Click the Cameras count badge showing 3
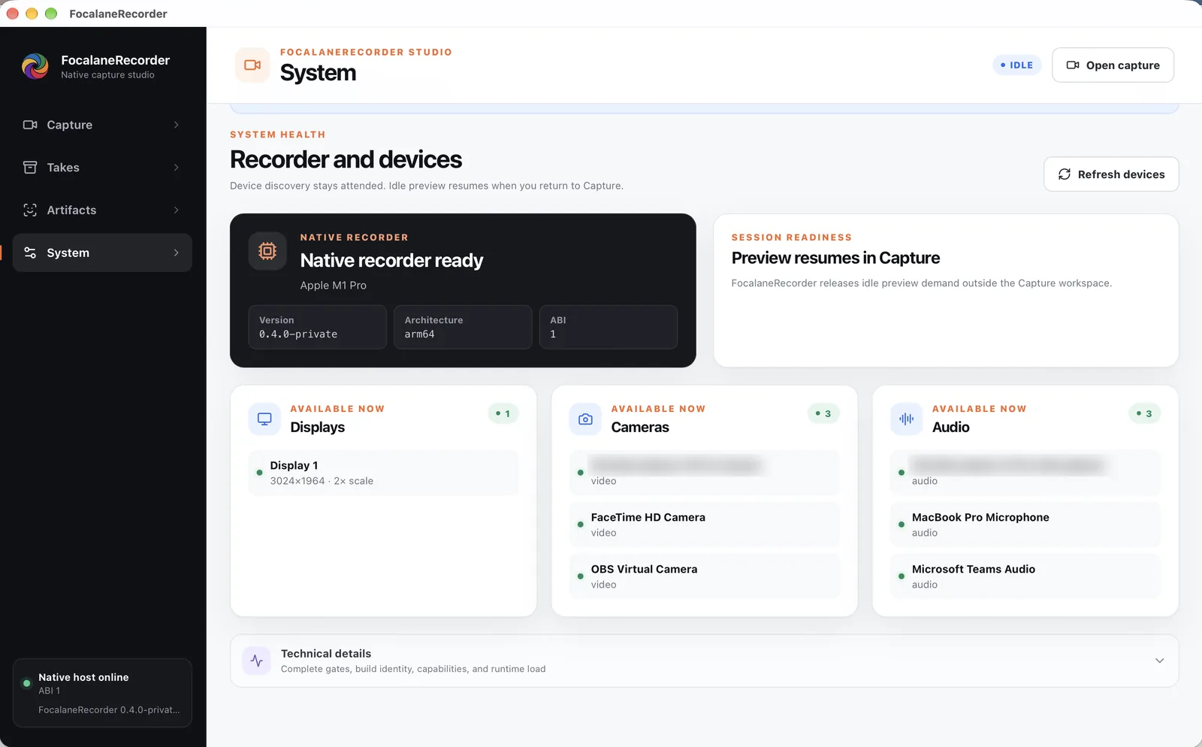The width and height of the screenshot is (1202, 747). tap(823, 413)
